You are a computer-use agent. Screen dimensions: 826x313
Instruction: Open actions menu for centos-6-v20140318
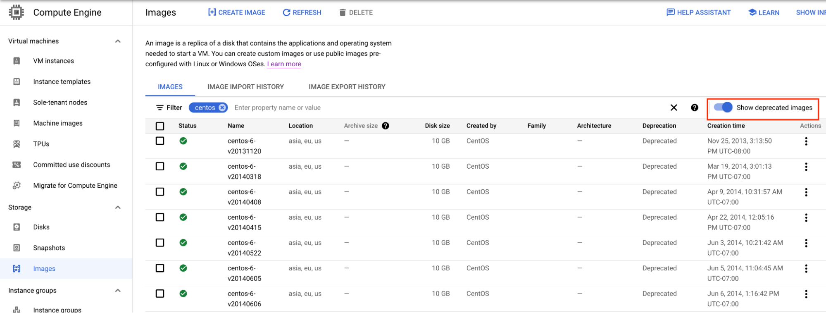(x=806, y=167)
